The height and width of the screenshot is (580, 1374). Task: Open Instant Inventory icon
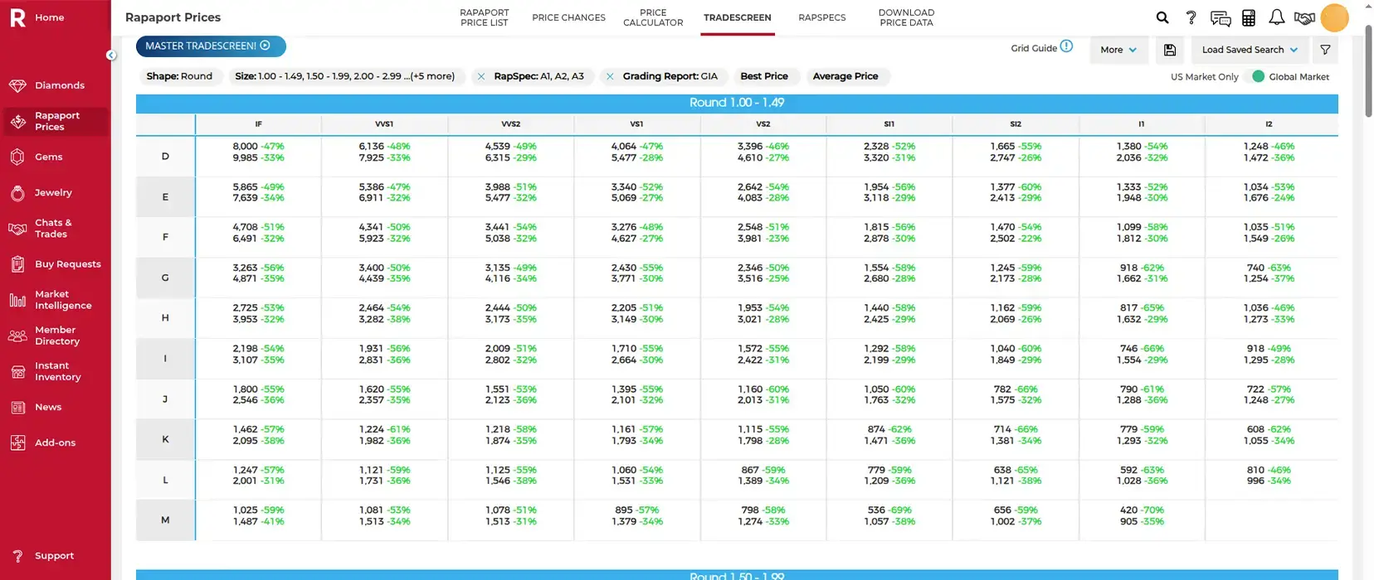[x=17, y=371]
